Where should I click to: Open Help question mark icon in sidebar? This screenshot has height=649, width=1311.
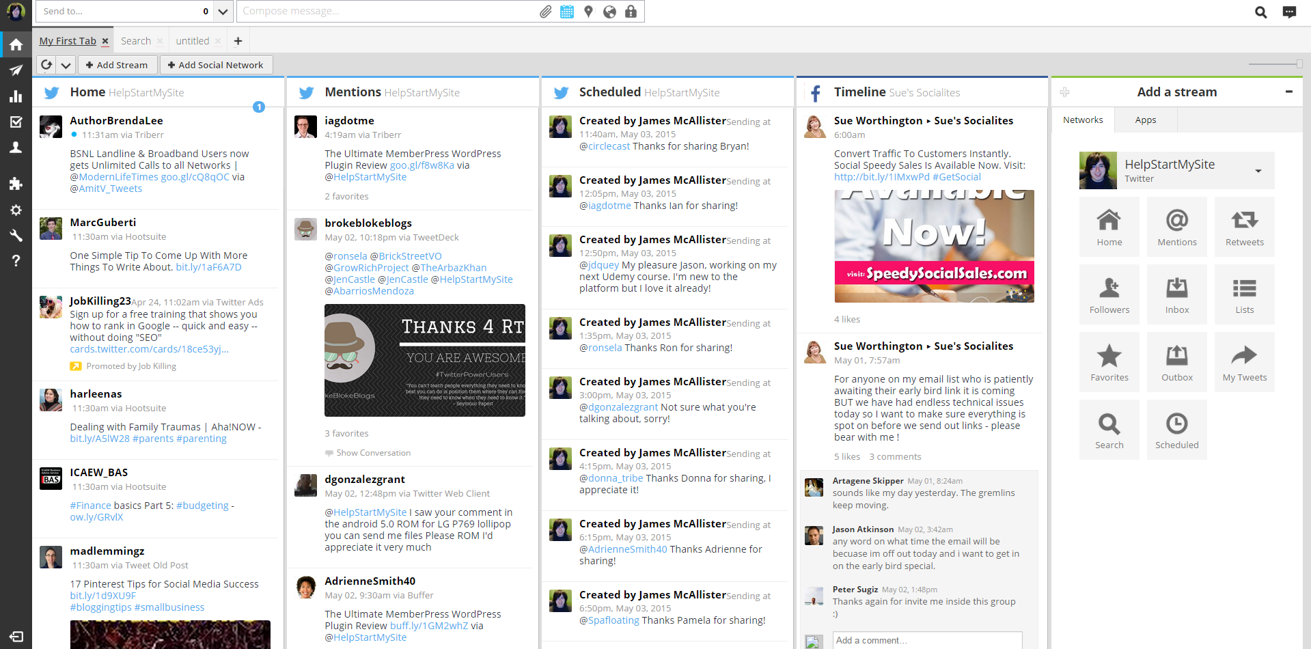(x=16, y=260)
